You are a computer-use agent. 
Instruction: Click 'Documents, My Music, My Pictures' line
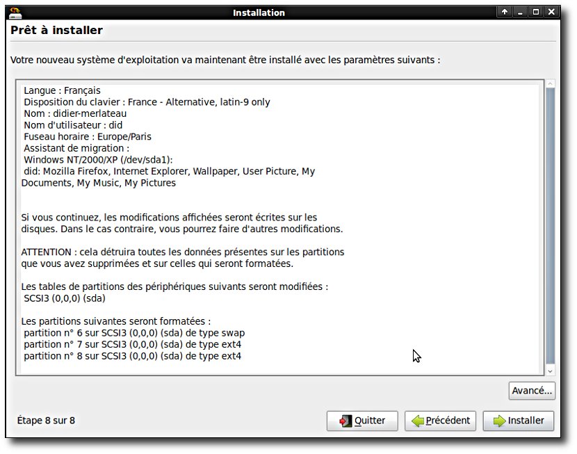pyautogui.click(x=99, y=183)
